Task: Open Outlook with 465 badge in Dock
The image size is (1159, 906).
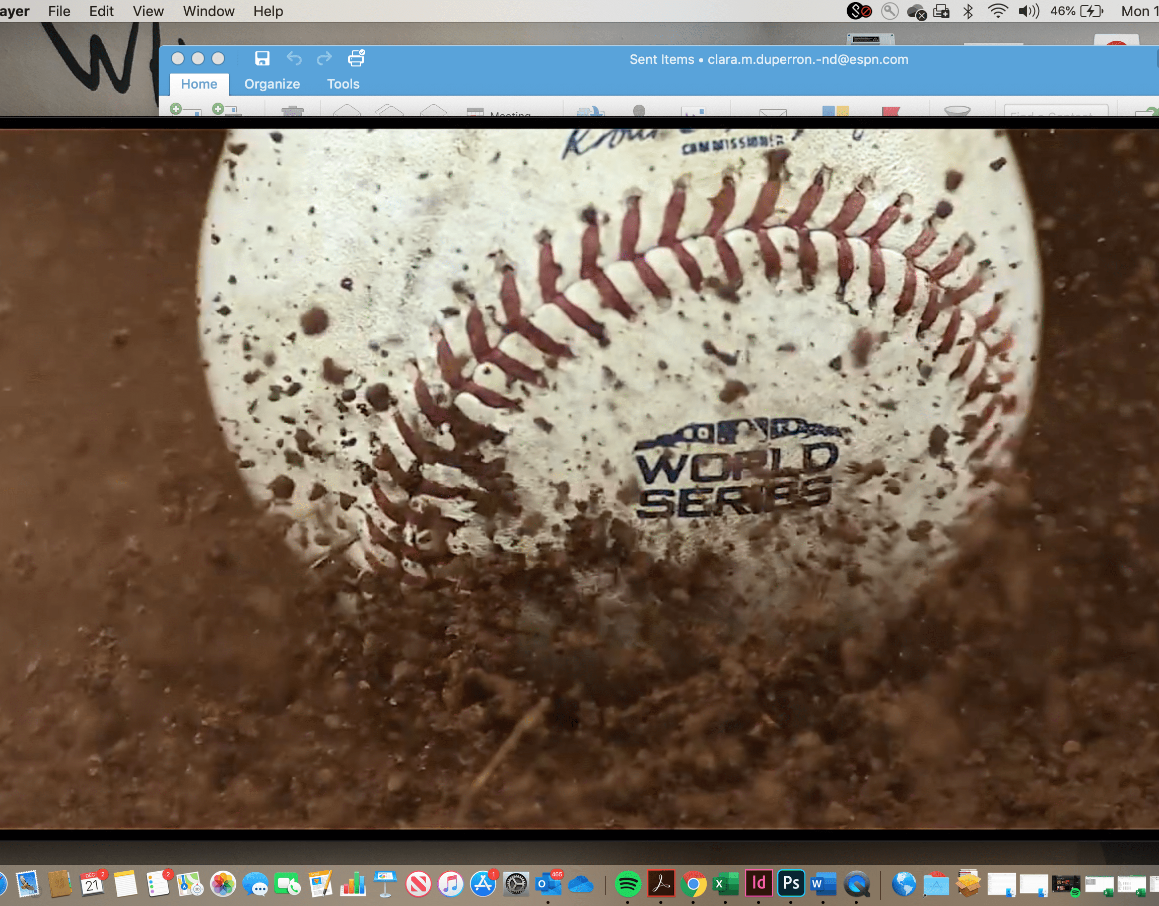Action: point(549,884)
